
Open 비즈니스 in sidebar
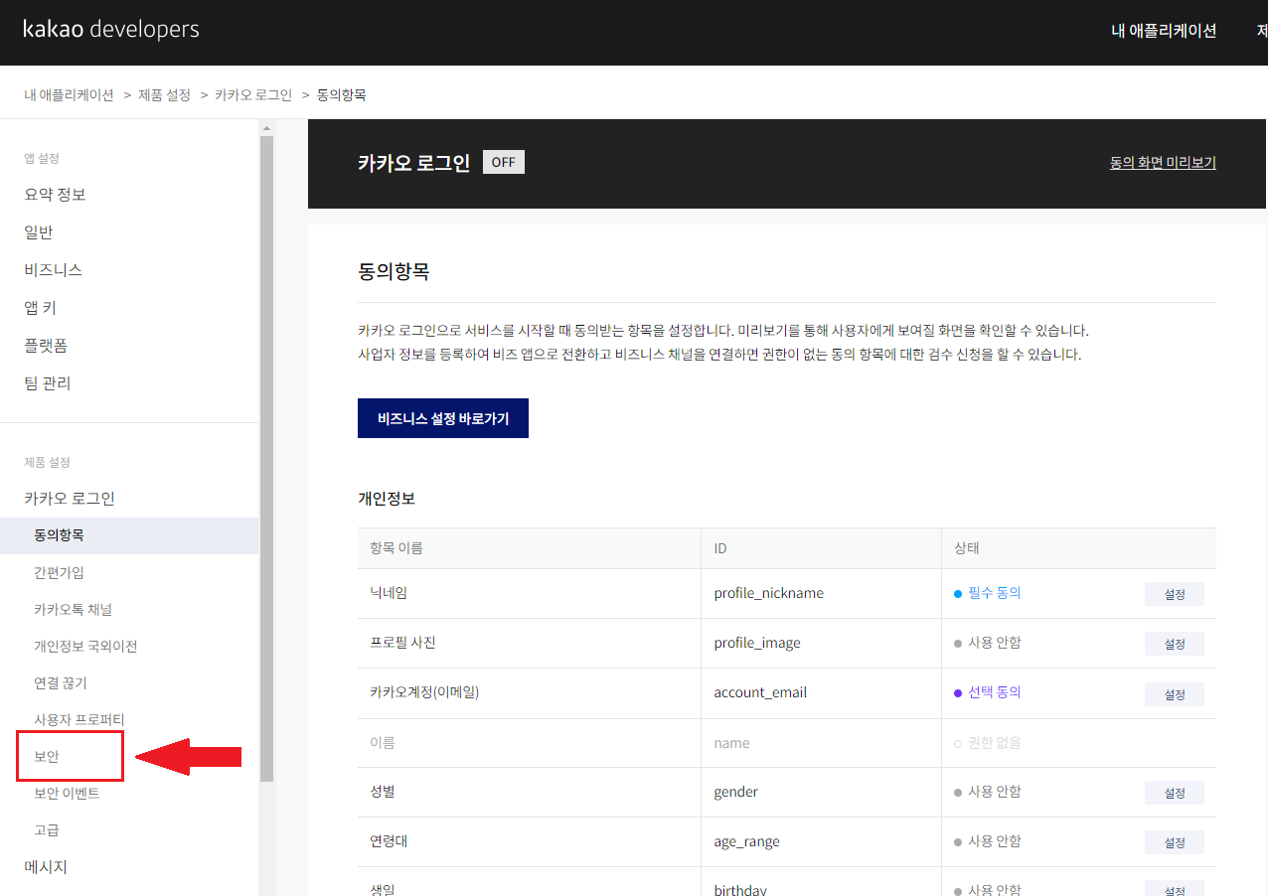(53, 270)
